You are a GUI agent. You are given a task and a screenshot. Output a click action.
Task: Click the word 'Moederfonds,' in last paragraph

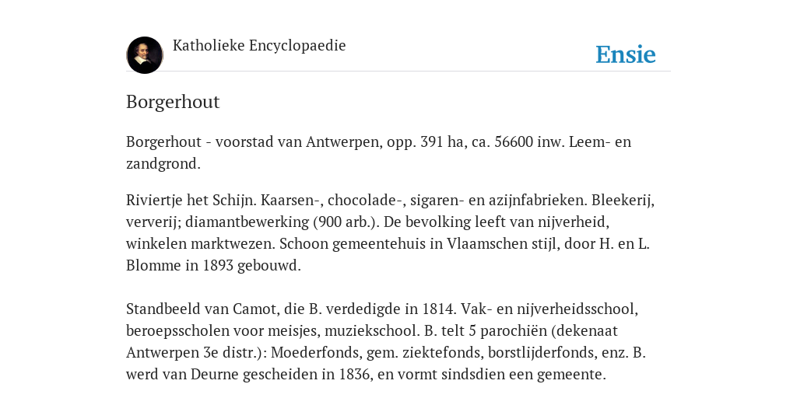point(318,352)
